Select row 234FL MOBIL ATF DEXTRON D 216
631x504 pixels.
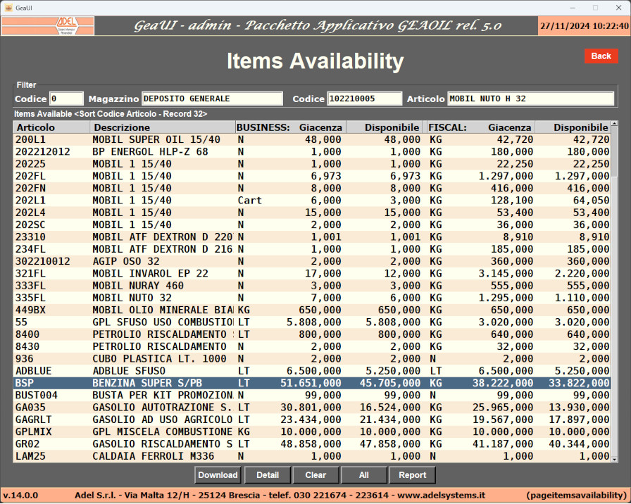pyautogui.click(x=312, y=249)
